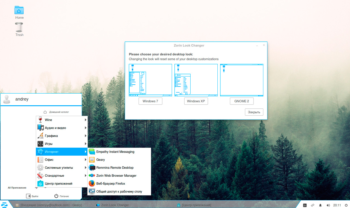Launch Zorin Web Browser Manager
The height and width of the screenshot is (208, 350).
pos(119,176)
